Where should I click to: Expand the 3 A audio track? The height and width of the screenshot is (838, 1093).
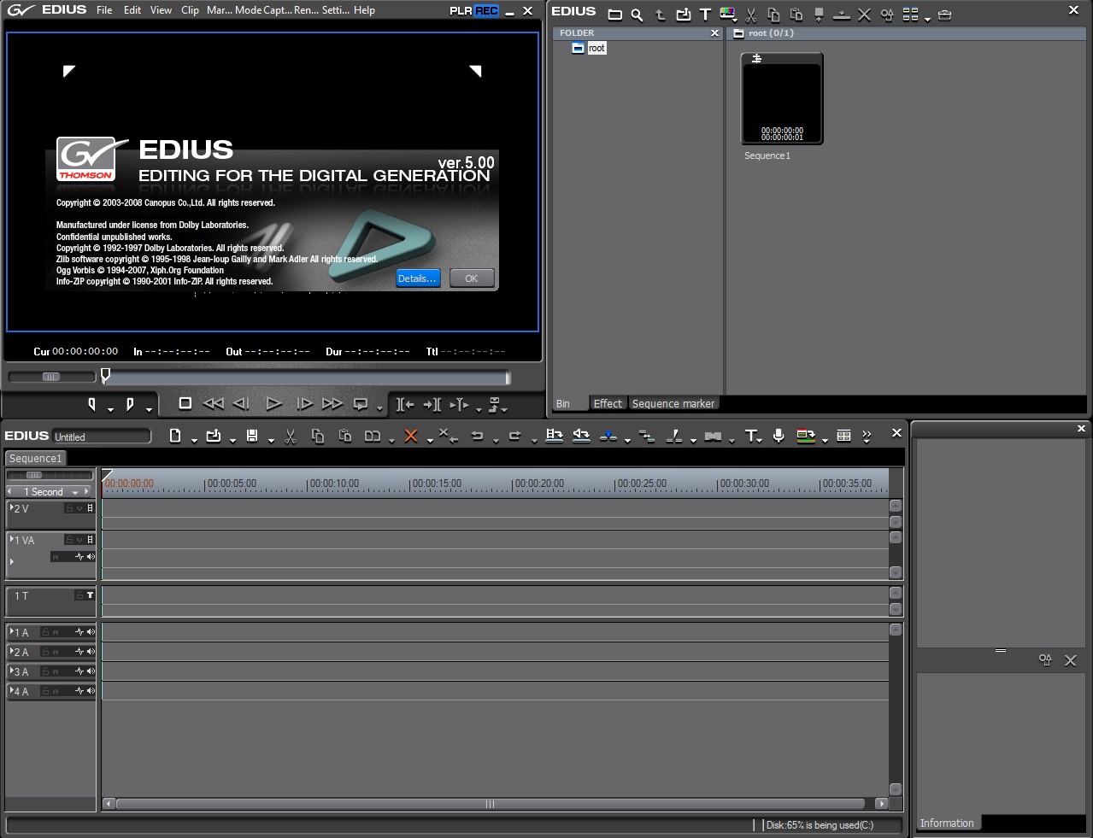click(12, 671)
